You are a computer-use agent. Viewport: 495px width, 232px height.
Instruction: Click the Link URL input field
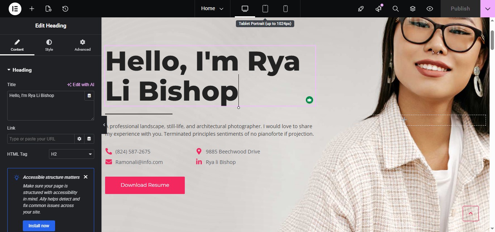[x=41, y=139]
